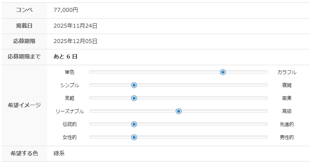Click the 単色–カラフル slider handle

pyautogui.click(x=223, y=72)
